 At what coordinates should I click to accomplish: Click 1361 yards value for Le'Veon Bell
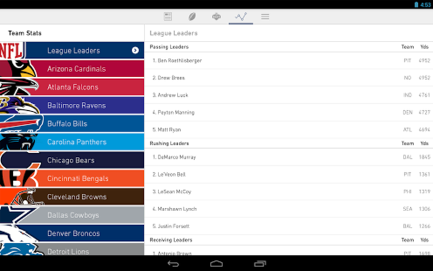click(x=425, y=174)
